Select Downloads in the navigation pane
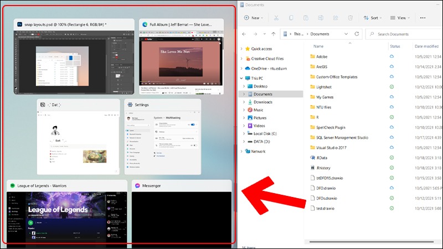 coord(262,102)
